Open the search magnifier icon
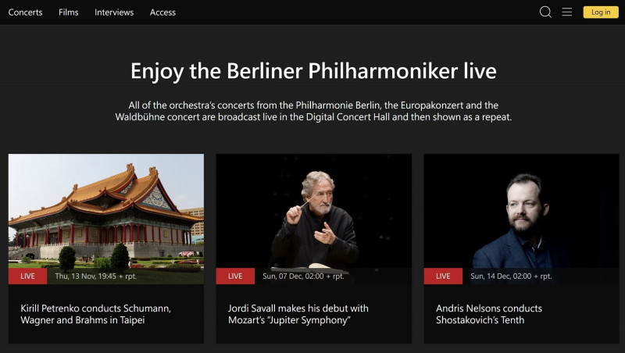Viewport: 625px width, 353px height. pos(545,12)
